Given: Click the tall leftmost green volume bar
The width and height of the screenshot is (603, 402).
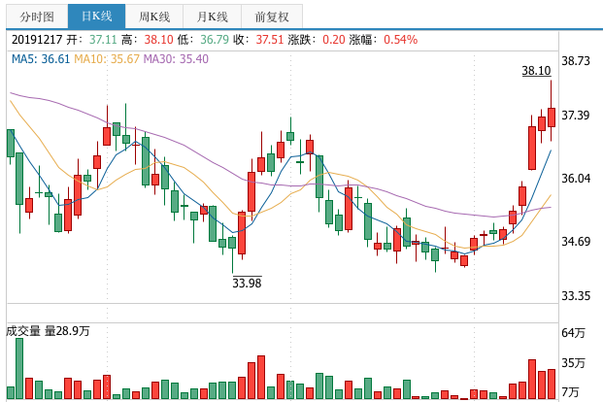Looking at the screenshot, I should coord(18,369).
